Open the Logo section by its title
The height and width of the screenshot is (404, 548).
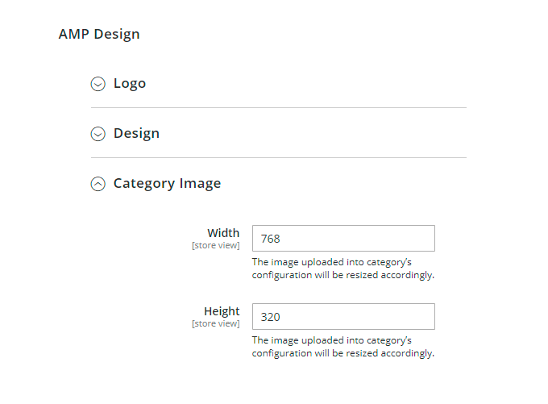[x=130, y=83]
